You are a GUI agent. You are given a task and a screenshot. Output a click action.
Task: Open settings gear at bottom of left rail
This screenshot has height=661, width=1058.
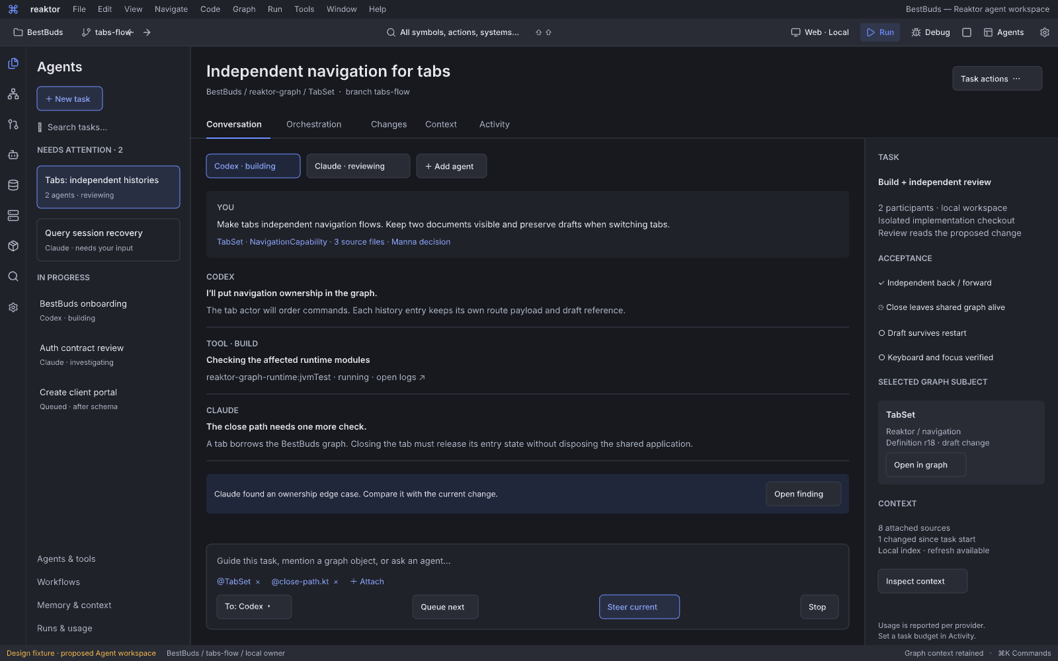tap(13, 307)
